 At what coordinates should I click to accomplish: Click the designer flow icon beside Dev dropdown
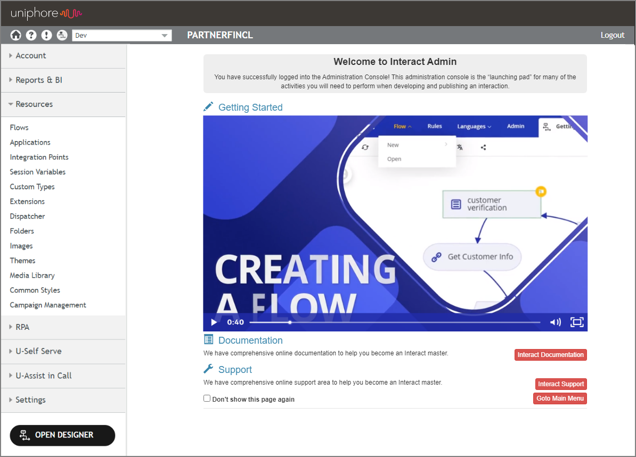[x=62, y=35]
